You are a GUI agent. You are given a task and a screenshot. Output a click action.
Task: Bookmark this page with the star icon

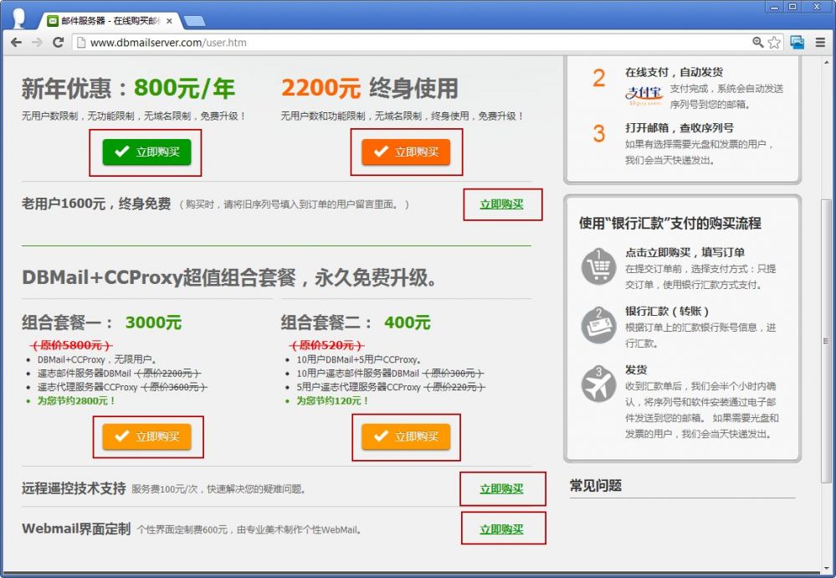point(774,42)
